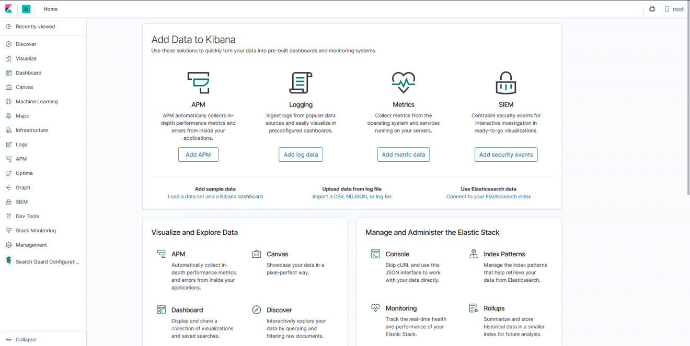
Task: Select Visualize in the sidebar
Action: point(25,58)
